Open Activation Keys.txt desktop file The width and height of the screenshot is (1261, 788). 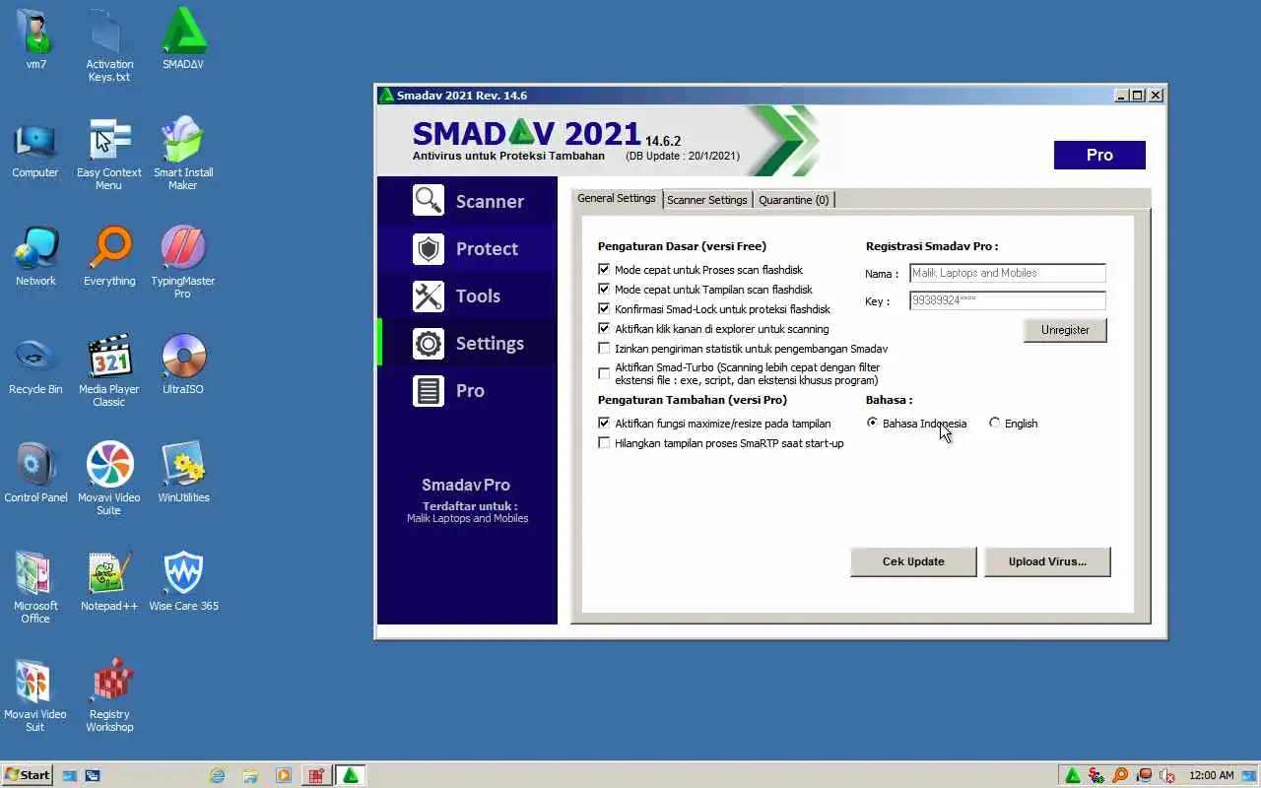pos(109,46)
